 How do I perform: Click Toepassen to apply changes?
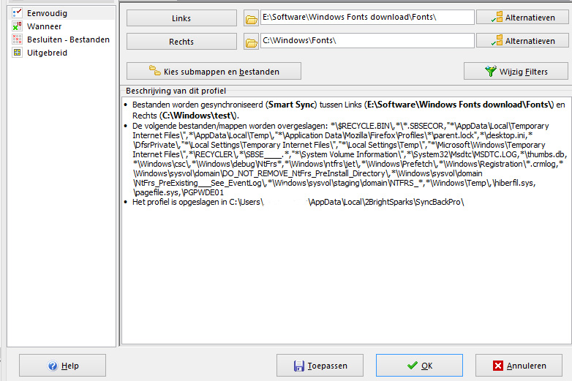pyautogui.click(x=320, y=366)
